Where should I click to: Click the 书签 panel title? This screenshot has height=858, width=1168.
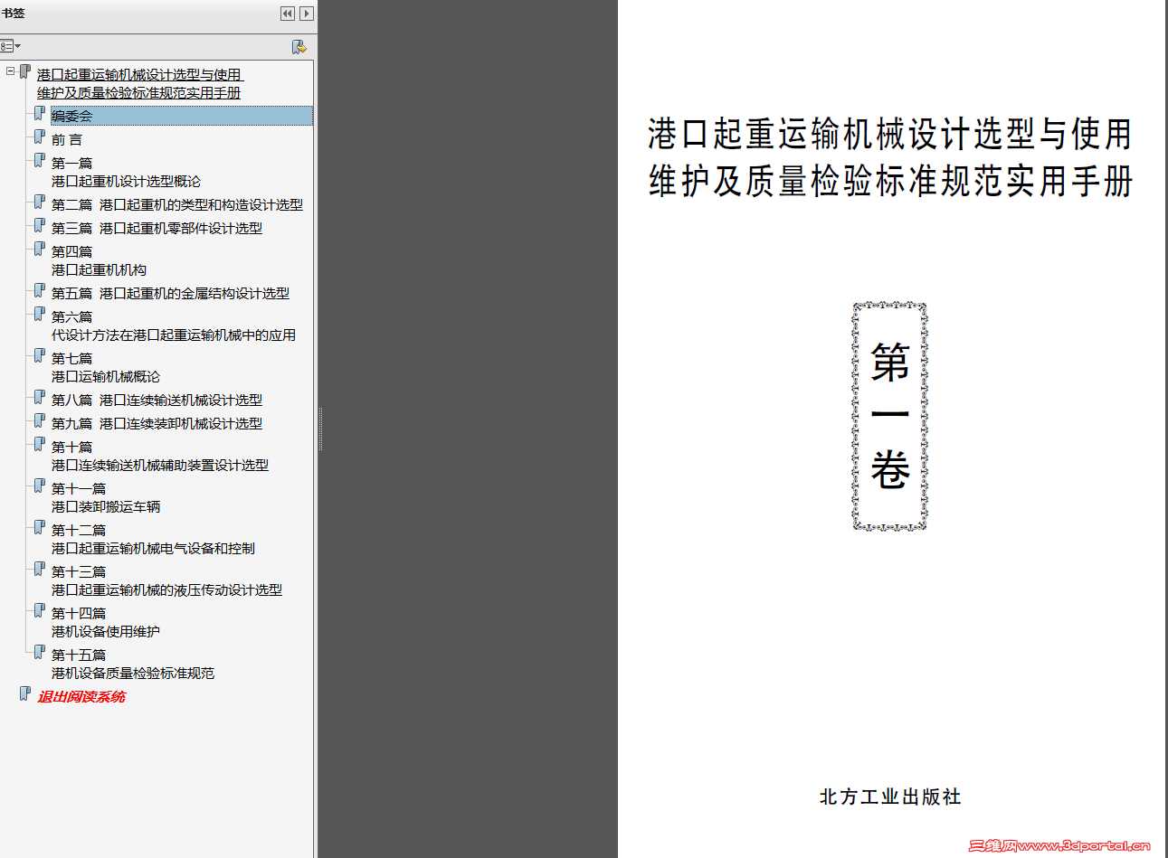tap(14, 14)
